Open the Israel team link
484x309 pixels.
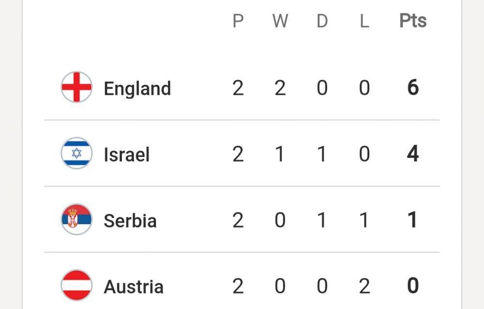point(126,154)
